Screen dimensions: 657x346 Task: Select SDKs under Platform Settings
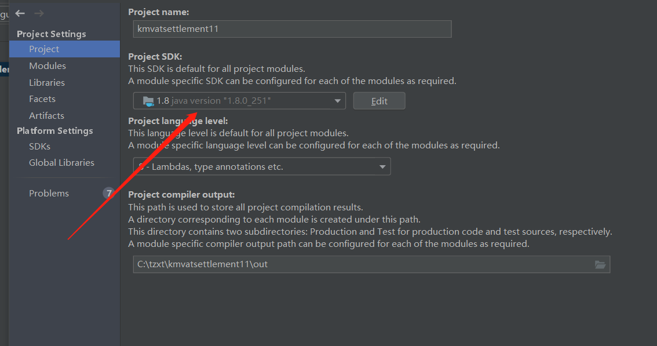click(39, 147)
